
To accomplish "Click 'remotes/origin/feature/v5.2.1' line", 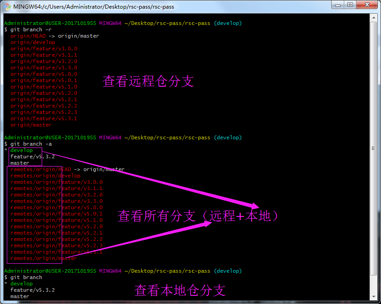I will pyautogui.click(x=56, y=233).
